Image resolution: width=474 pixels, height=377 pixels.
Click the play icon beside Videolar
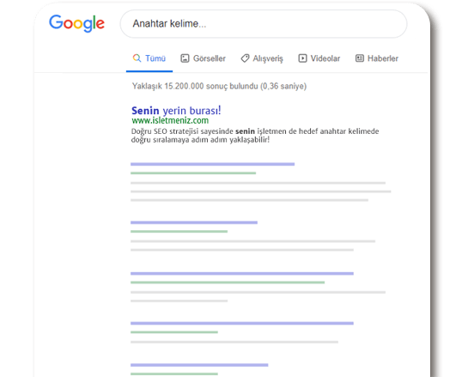pos(302,58)
